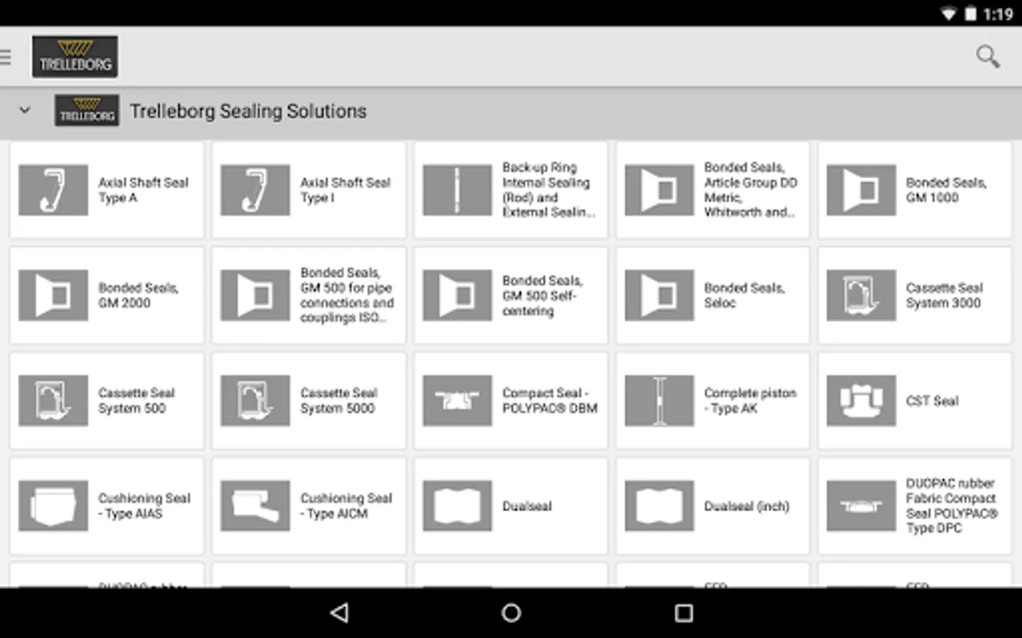Open Cassette Seal System 5000 icon
The height and width of the screenshot is (638, 1022).
(255, 401)
